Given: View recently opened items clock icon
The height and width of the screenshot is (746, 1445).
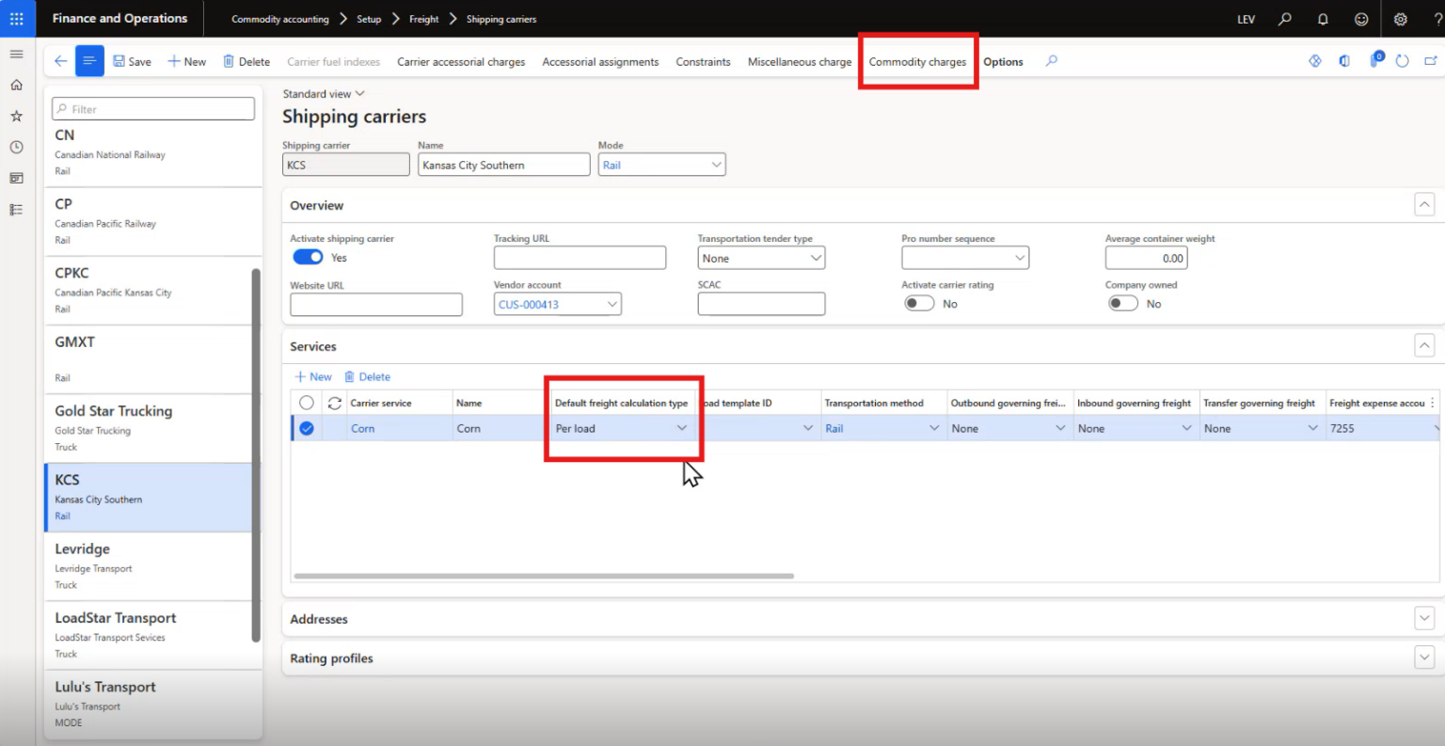Looking at the screenshot, I should coord(16,147).
